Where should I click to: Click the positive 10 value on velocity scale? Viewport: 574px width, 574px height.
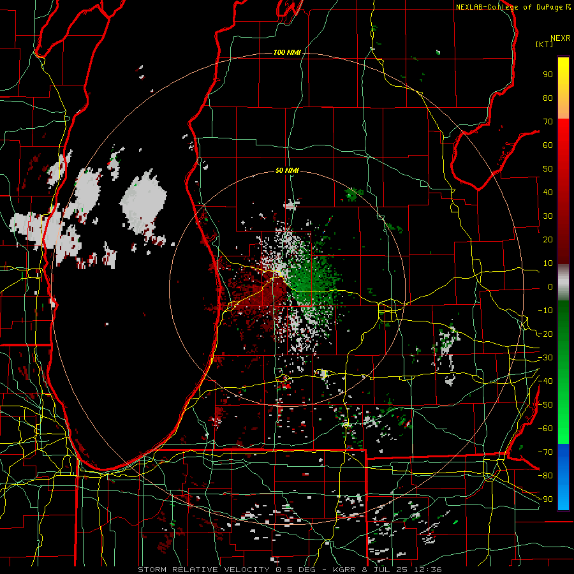click(548, 263)
